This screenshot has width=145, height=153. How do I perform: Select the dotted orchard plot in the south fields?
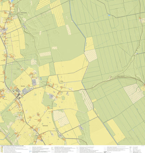click(61, 118)
